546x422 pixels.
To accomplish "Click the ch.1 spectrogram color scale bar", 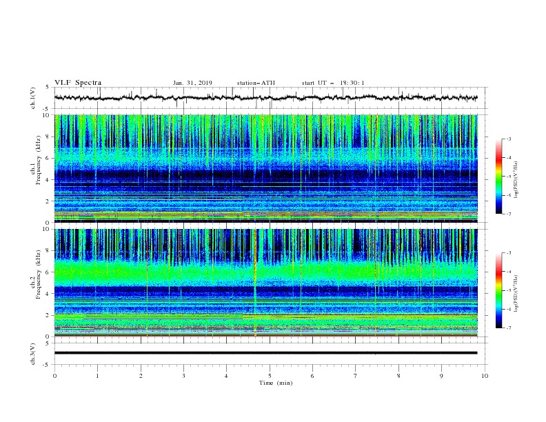I will pos(498,176).
